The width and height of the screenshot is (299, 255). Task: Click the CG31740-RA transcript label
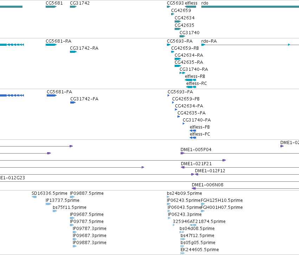click(194, 69)
